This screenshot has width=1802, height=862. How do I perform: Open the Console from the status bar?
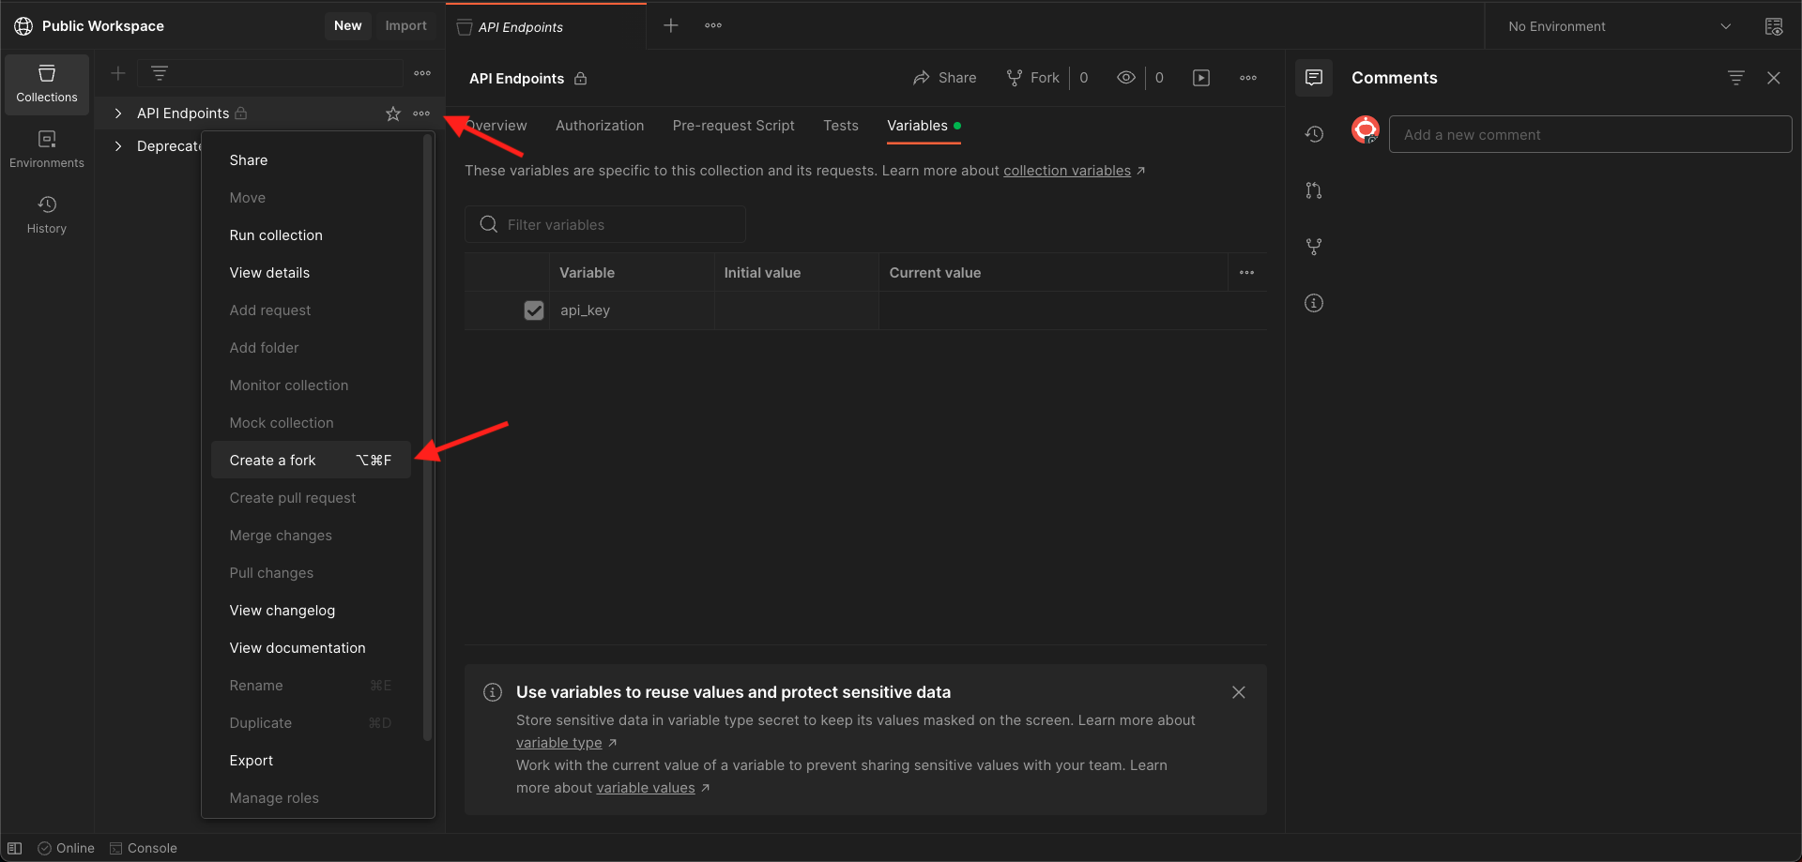coord(143,848)
